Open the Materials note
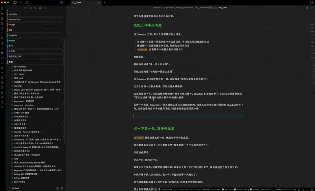The height and width of the screenshot is (191, 315). 18,86
